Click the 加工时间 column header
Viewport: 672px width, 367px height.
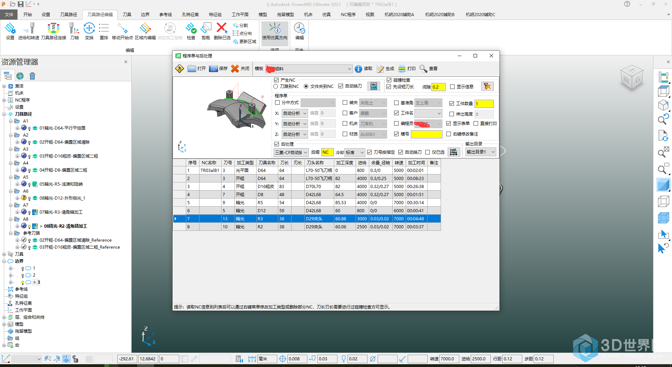[416, 162]
